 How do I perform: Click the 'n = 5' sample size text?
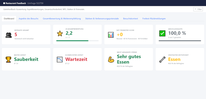coord(68,37)
